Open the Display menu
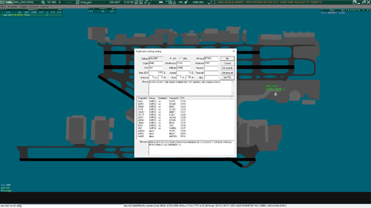The height and width of the screenshot is (208, 371). tap(12, 7)
